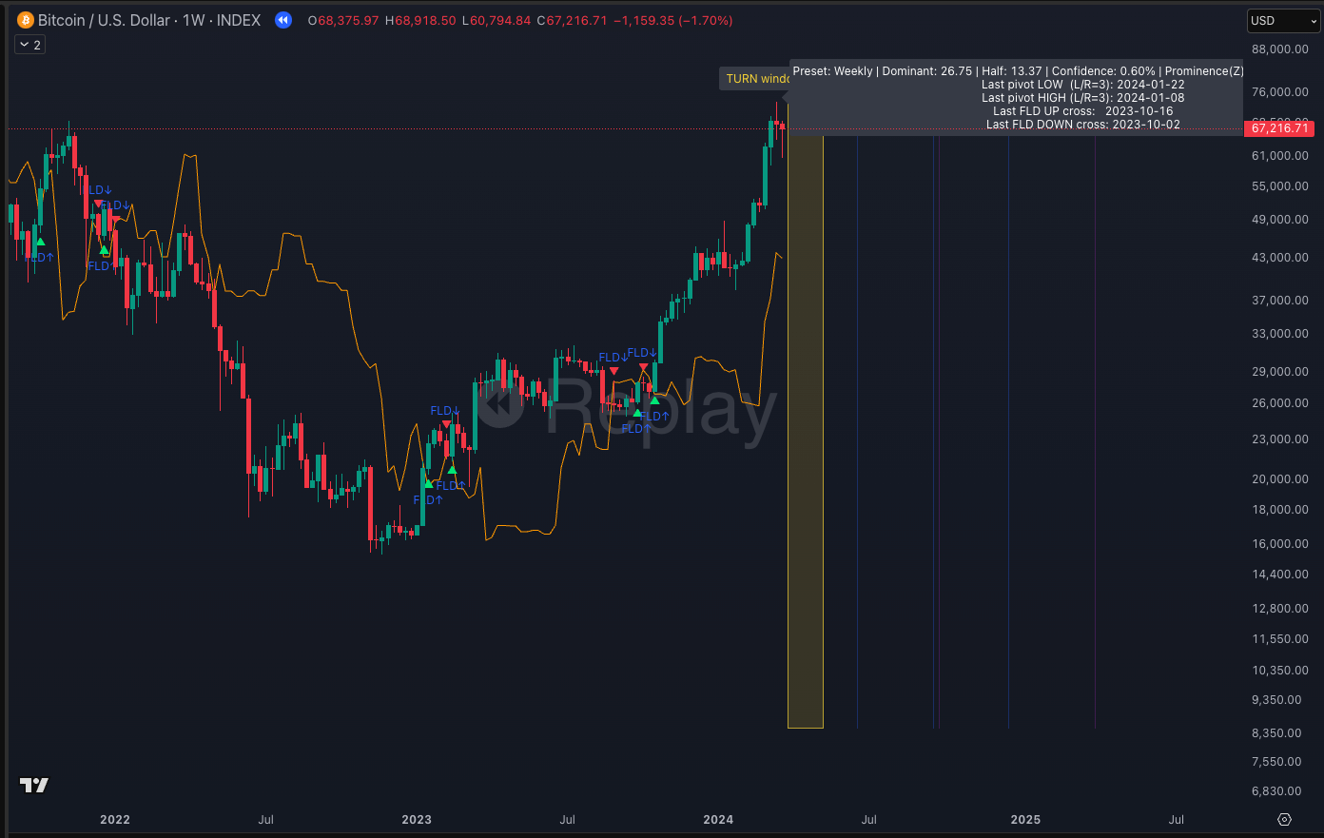The image size is (1324, 838).
Task: Click the 88,000.00 price scale label
Action: [x=1279, y=49]
